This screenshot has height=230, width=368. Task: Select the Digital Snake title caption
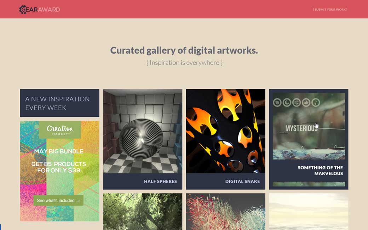242,182
